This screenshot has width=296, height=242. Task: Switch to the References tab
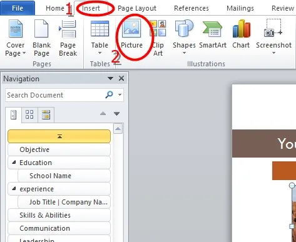tap(191, 8)
